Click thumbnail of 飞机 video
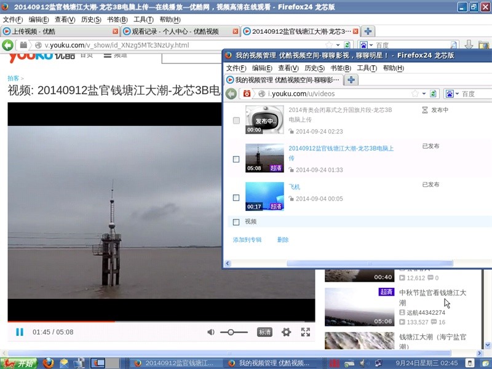The image size is (492, 369). coord(264,196)
